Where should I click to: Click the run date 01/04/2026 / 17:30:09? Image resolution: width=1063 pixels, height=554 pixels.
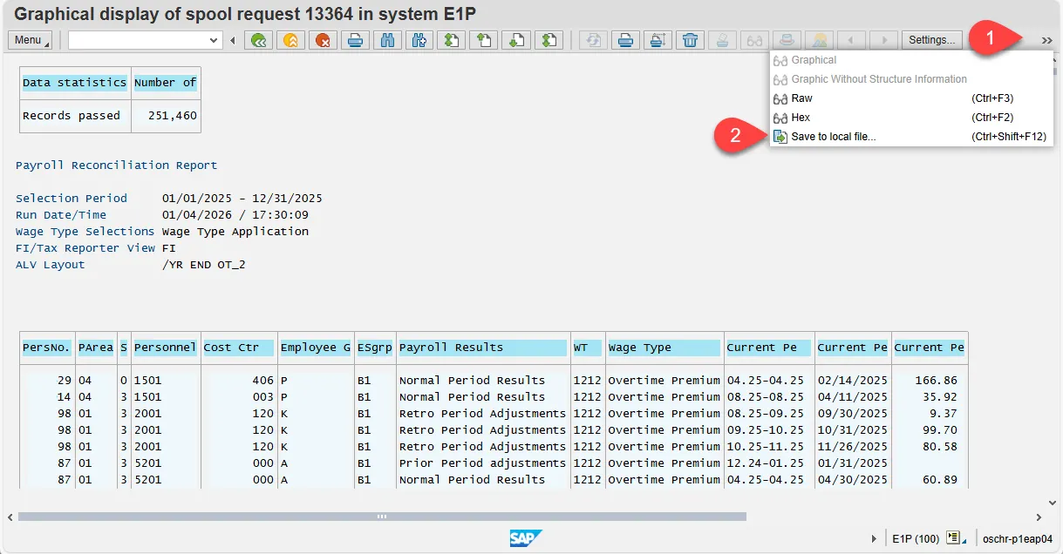[x=235, y=215]
